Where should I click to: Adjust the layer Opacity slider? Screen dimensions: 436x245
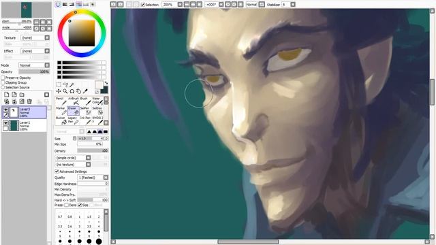coord(34,71)
